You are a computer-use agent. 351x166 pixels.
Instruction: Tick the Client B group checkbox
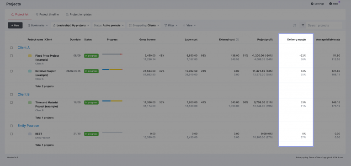11,95
